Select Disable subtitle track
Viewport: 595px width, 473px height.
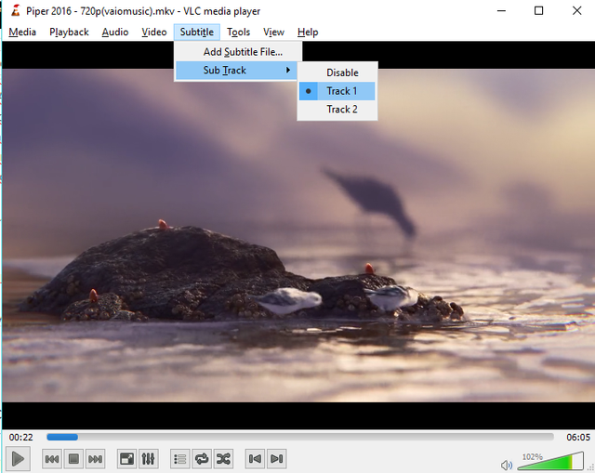tap(337, 72)
